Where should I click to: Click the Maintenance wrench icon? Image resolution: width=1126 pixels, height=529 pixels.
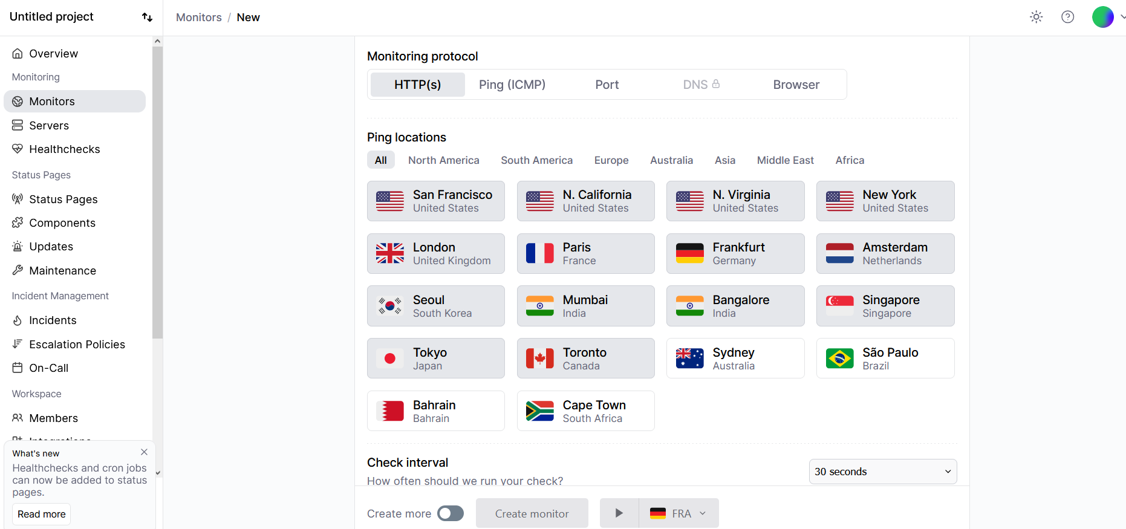(x=18, y=270)
